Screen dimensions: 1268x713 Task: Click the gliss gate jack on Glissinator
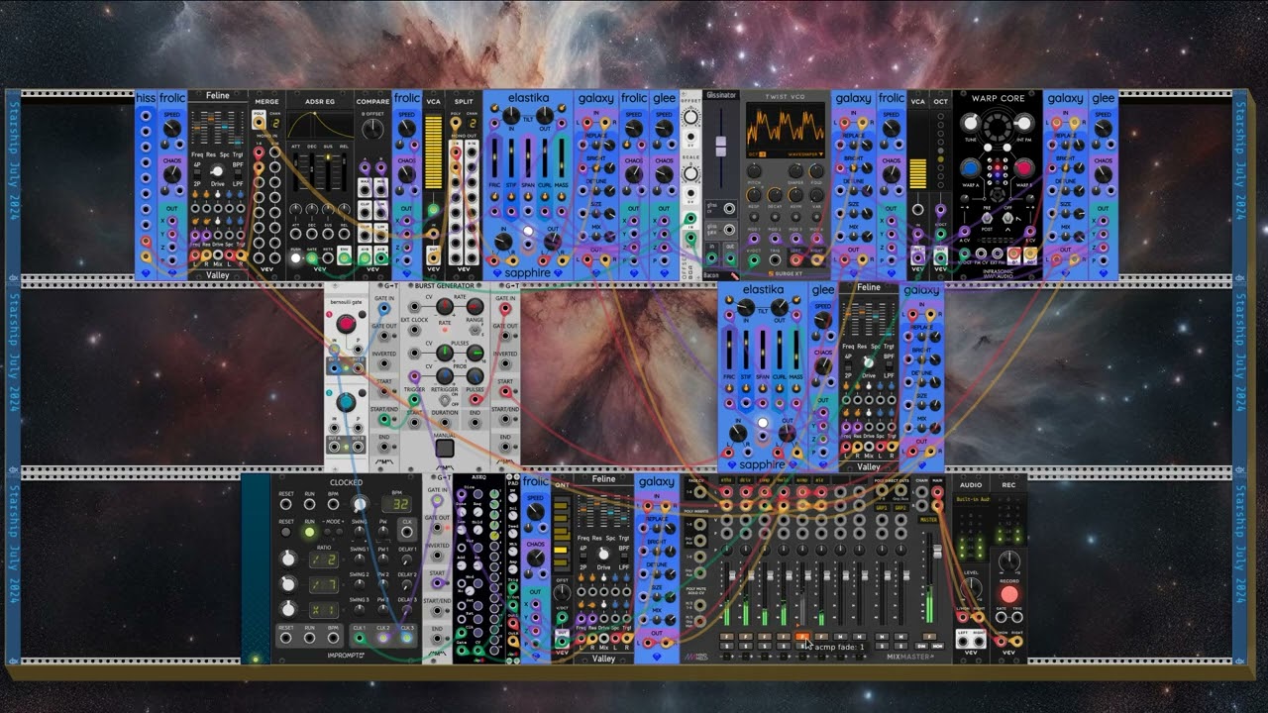tap(729, 230)
